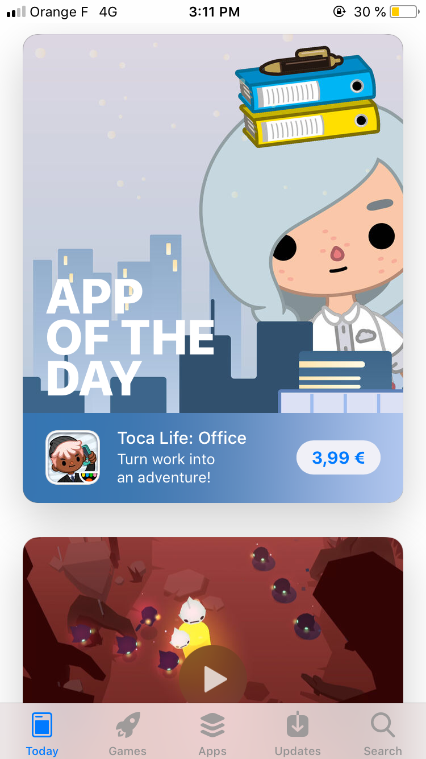Tap the cellular signal bars icon
This screenshot has width=426, height=759.
tap(16, 12)
